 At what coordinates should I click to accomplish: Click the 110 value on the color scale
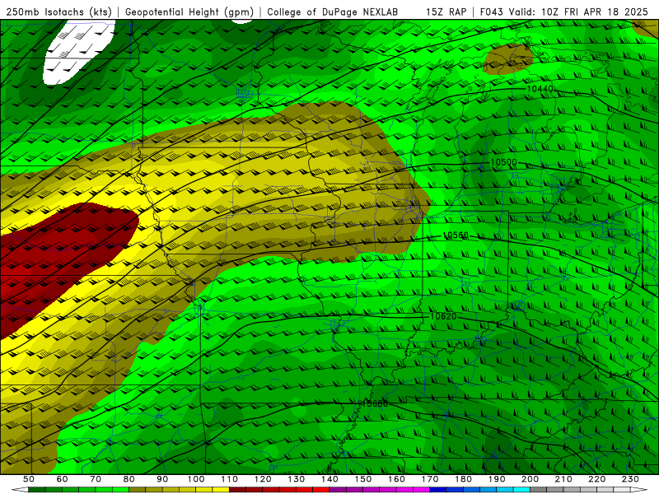click(230, 479)
